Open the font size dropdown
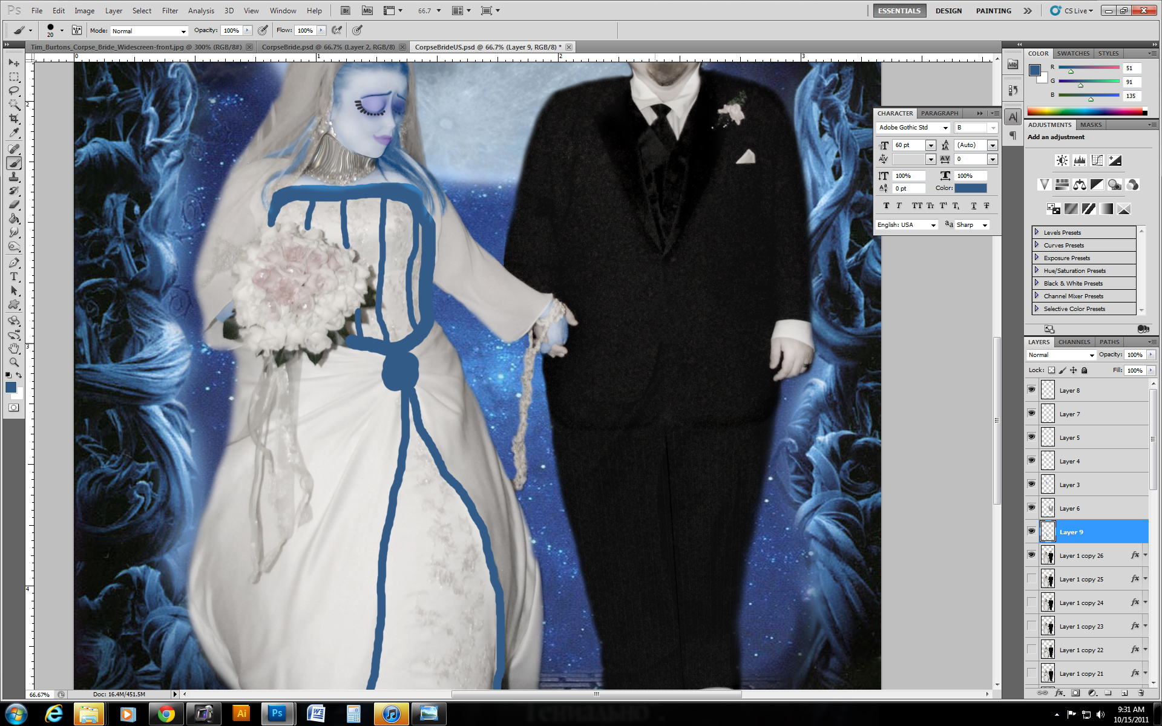1162x726 pixels. (931, 145)
